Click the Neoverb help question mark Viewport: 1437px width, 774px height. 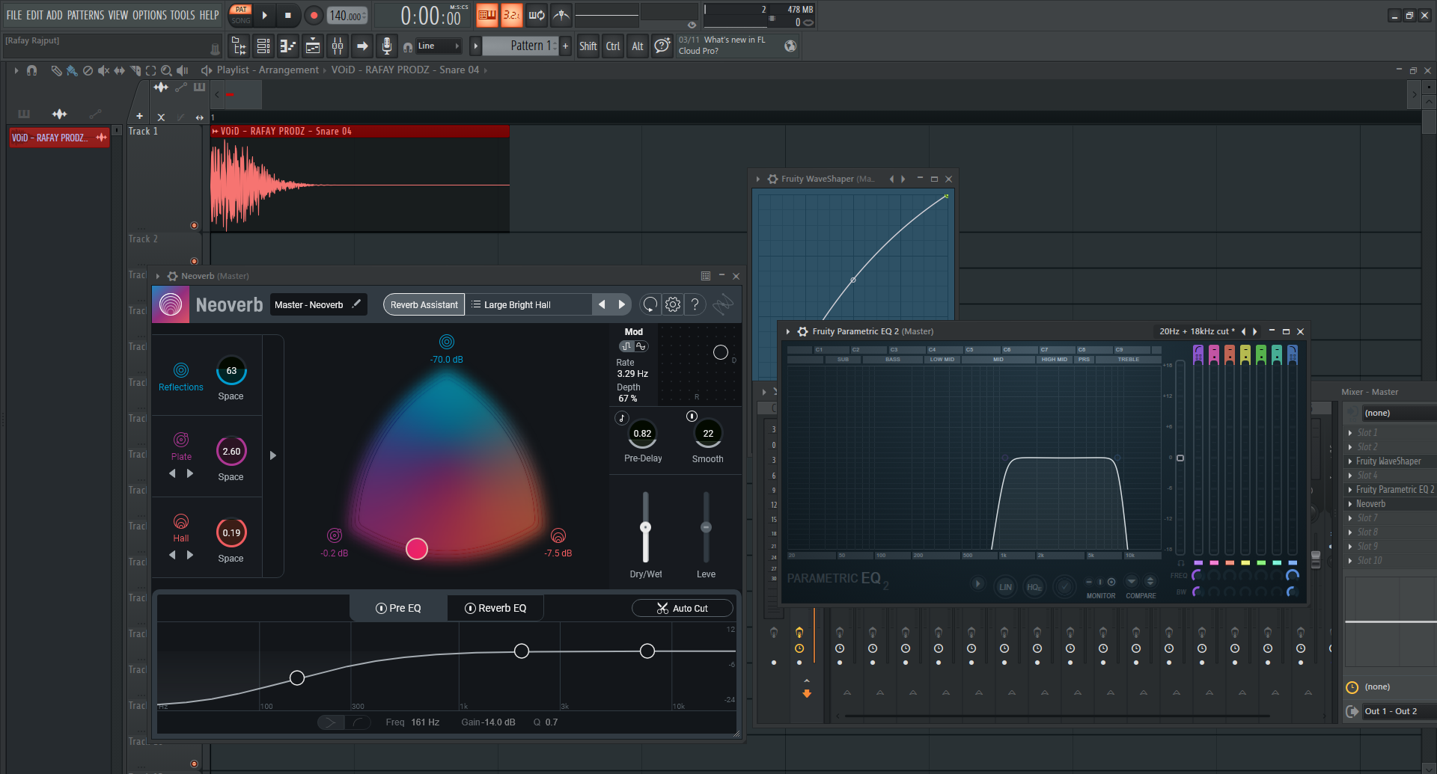[x=695, y=304]
